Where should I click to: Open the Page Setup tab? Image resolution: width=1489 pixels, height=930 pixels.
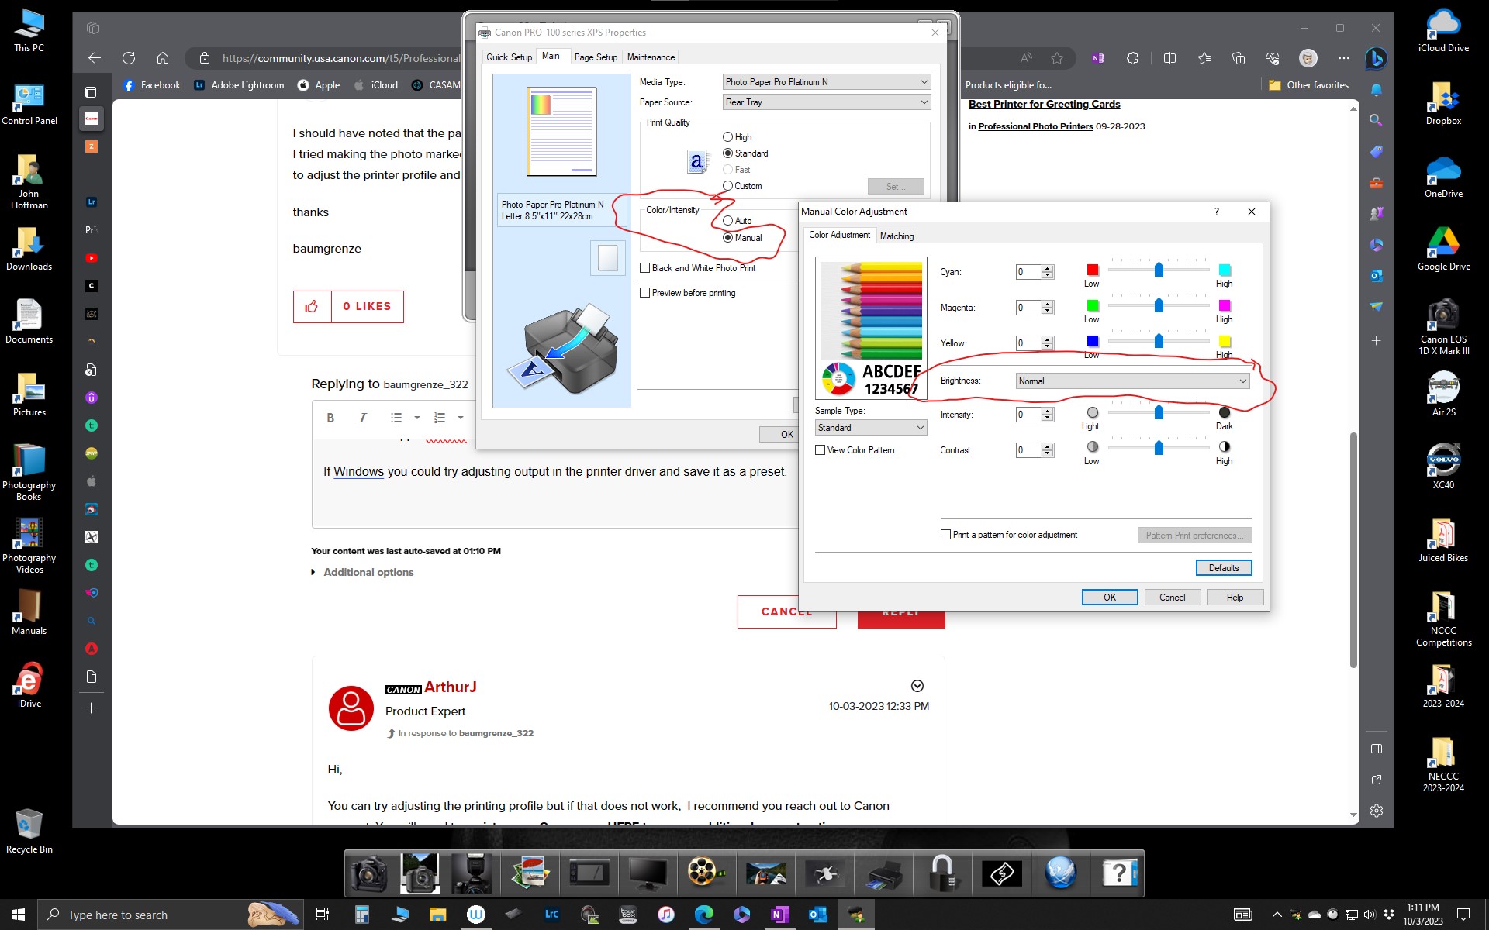pyautogui.click(x=596, y=57)
